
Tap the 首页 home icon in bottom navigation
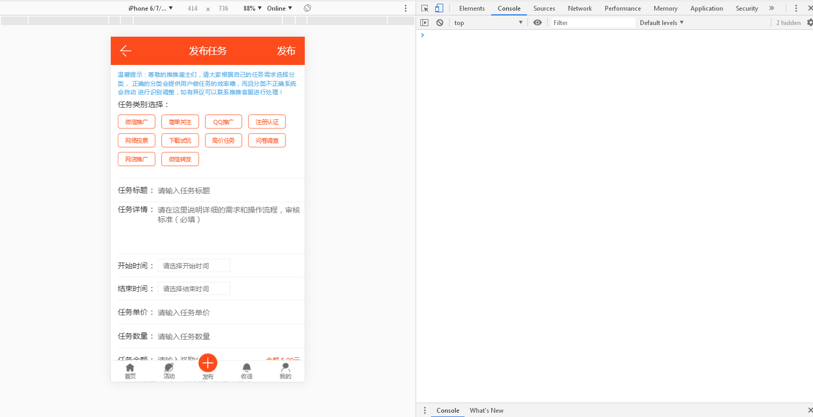tap(129, 370)
